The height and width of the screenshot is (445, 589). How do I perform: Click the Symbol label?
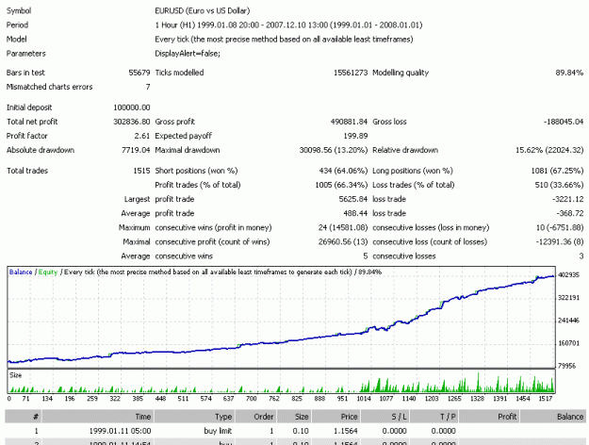(x=19, y=11)
